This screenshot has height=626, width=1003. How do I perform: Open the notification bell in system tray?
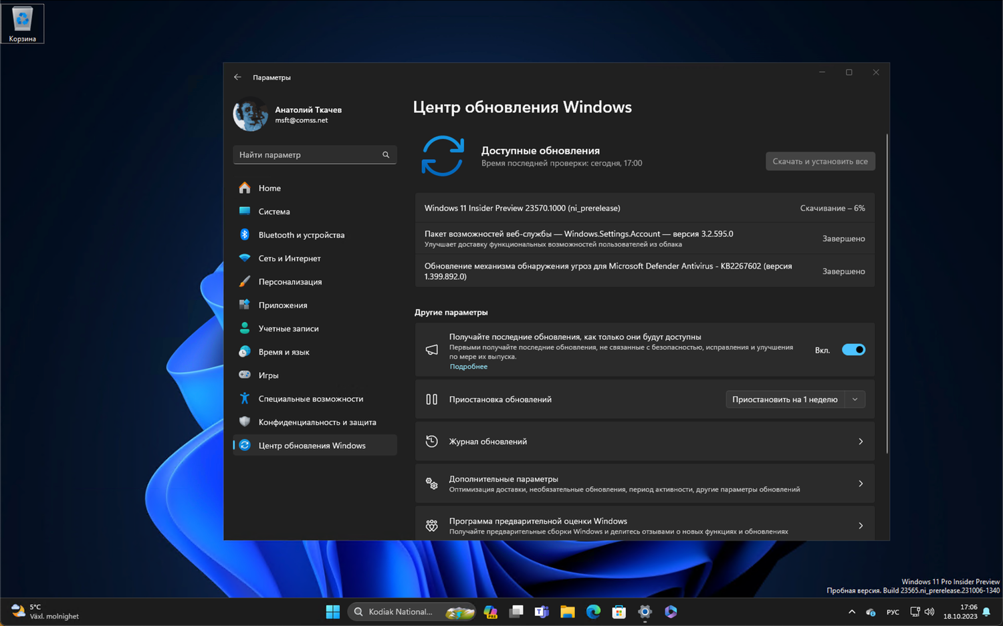pyautogui.click(x=987, y=611)
